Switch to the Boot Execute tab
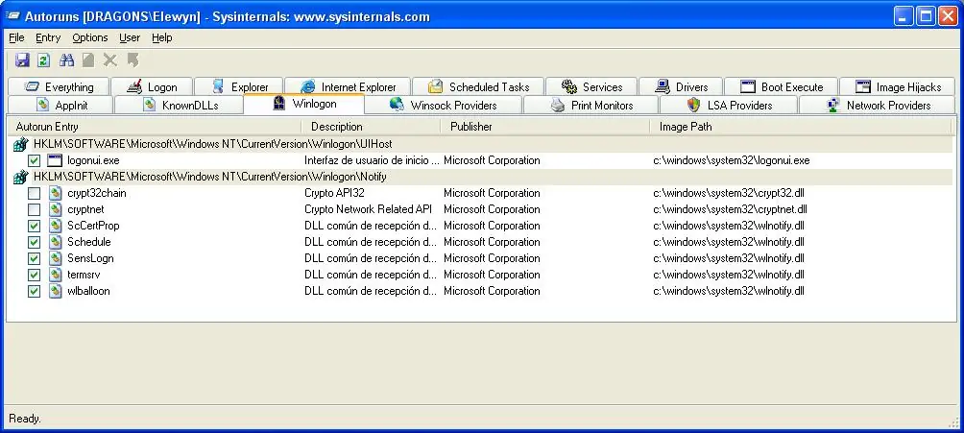964x433 pixels. coord(782,86)
